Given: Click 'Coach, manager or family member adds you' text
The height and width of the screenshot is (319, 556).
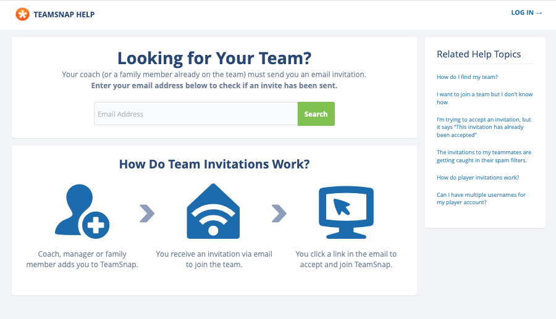Looking at the screenshot, I should coord(82,259).
